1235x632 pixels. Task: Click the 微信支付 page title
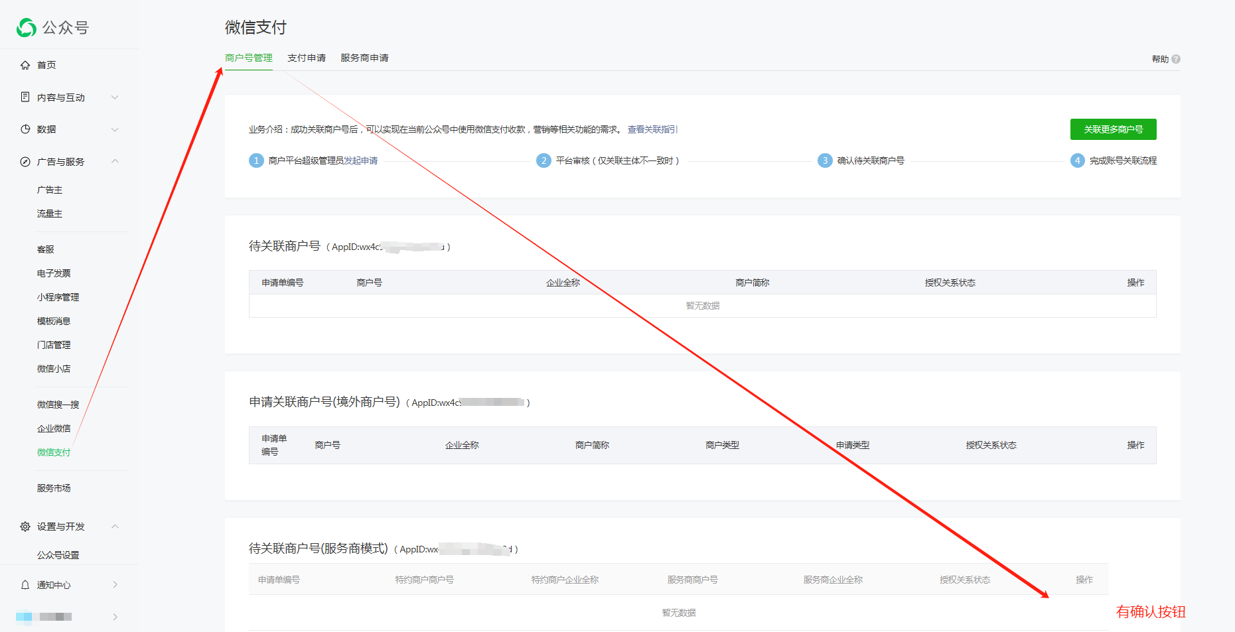[x=255, y=27]
